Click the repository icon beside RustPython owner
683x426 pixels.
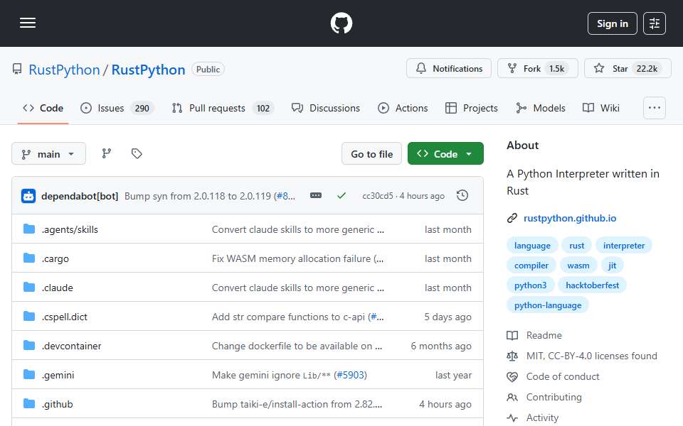pos(17,69)
